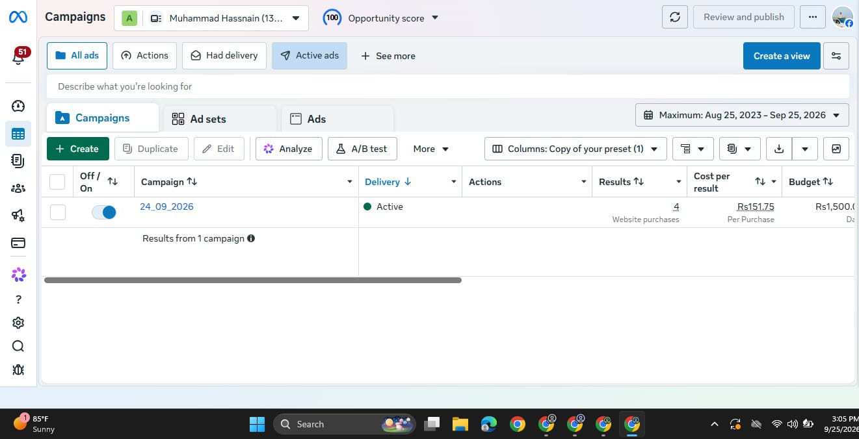
Task: Select the Active ads view filter
Action: pyautogui.click(x=310, y=56)
